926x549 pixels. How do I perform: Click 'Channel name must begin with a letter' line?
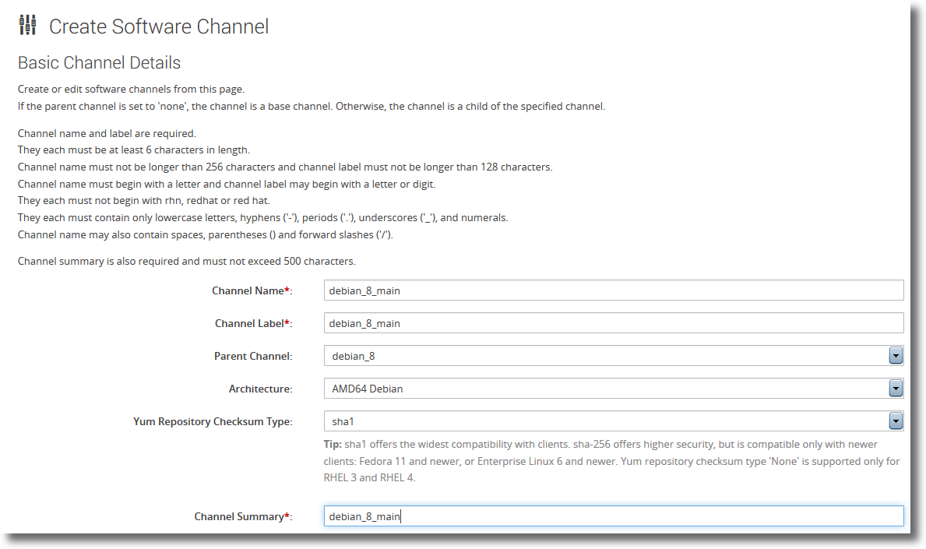(227, 185)
